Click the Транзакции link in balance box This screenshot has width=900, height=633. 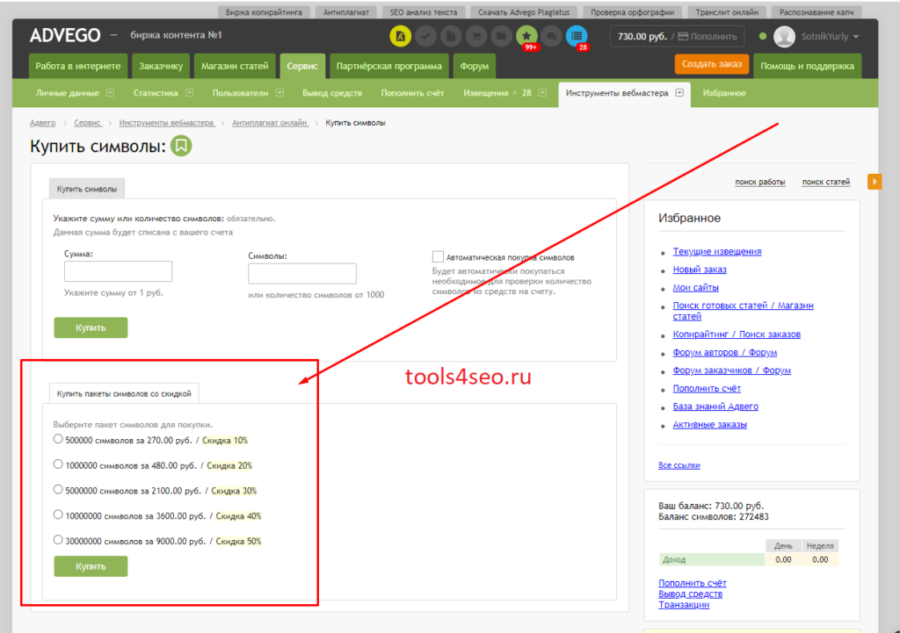click(684, 604)
